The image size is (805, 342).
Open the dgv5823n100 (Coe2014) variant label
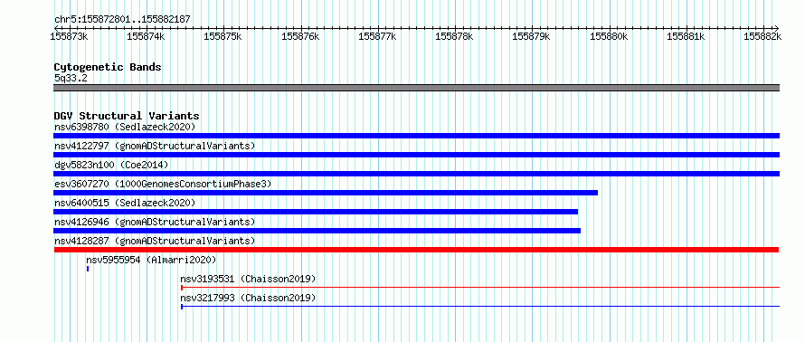point(111,165)
